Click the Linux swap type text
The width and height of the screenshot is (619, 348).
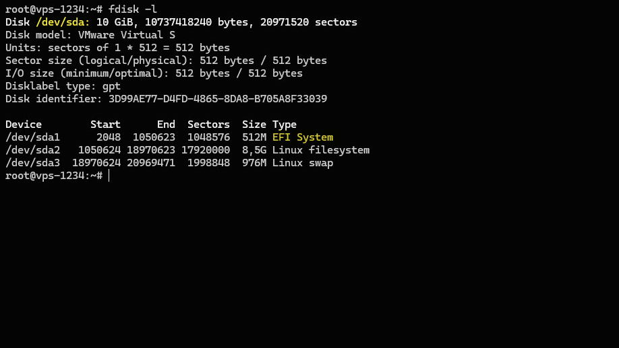tap(303, 163)
